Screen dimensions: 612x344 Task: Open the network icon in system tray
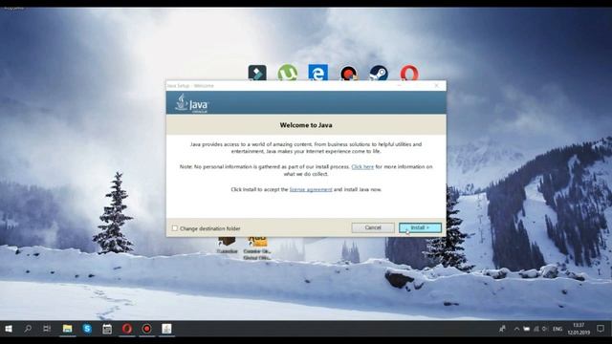(535, 329)
